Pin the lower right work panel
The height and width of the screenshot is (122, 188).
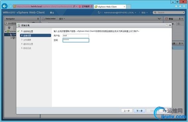[x=180, y=44]
